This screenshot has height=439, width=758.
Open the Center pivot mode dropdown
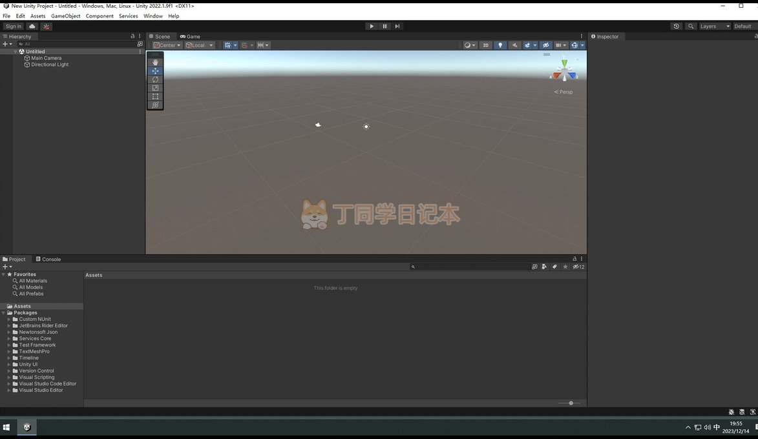(x=167, y=45)
